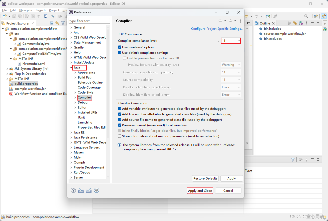Expand the Code Style node
Screen dimensions: 328x221
pyautogui.click(x=75, y=92)
